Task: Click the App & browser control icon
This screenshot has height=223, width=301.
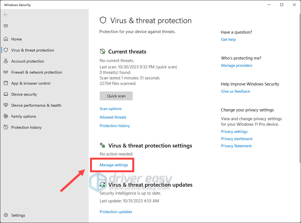Action: [x=6, y=83]
